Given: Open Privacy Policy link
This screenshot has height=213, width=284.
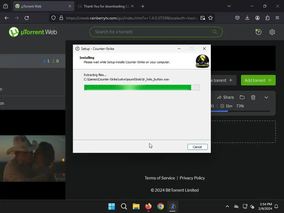Looking at the screenshot, I should 192,178.
